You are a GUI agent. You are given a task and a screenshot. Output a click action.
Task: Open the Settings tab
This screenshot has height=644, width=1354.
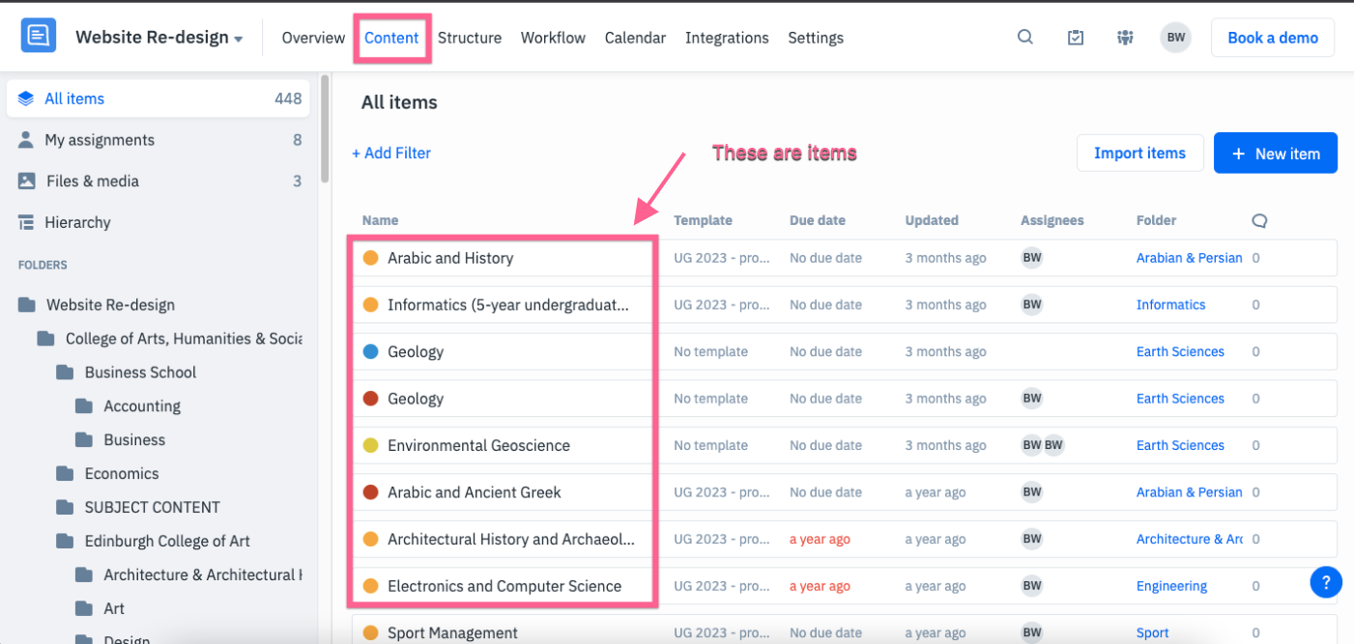tap(815, 38)
